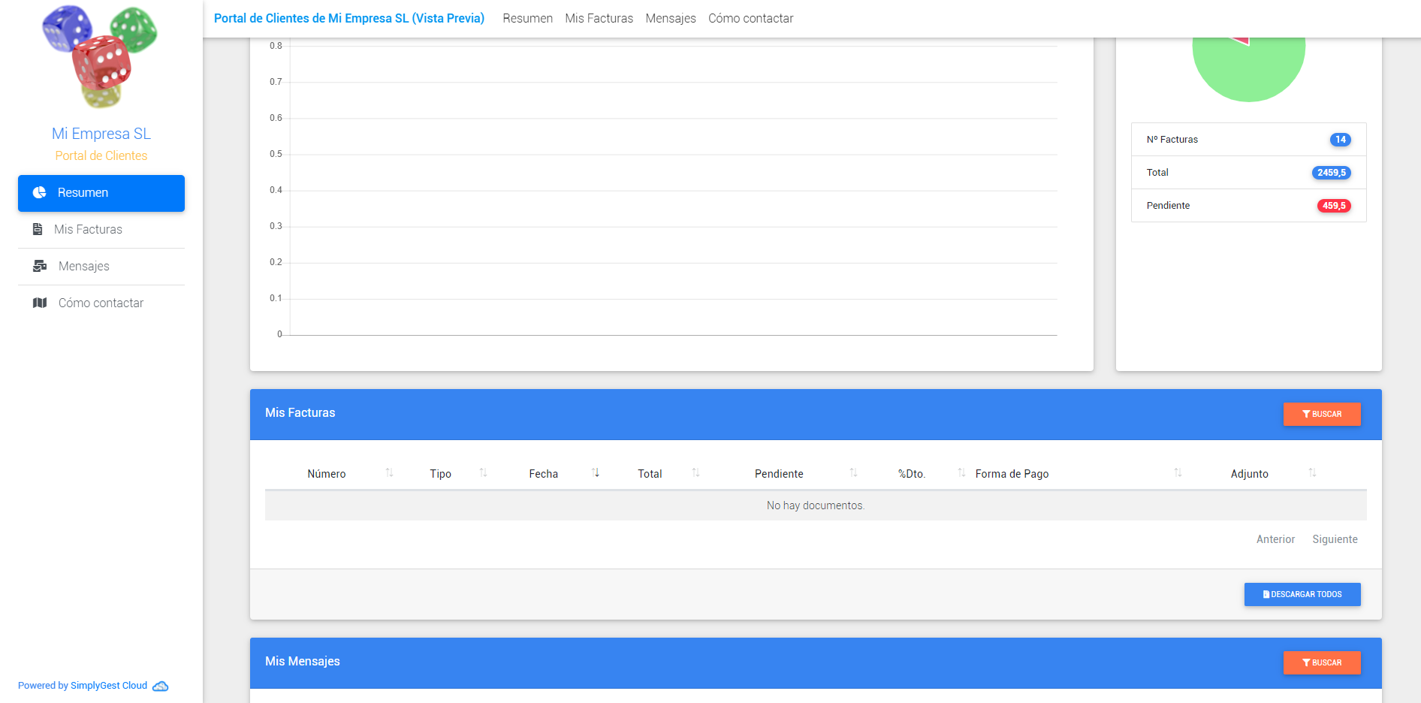Screen dimensions: 1421x703
Task: Select Resumen using the pie chart sidebar icon
Action: click(x=38, y=192)
